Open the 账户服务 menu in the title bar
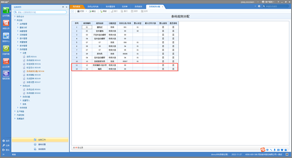292x158 pixels. (268, 2)
